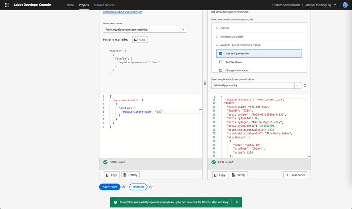
Task: Click the user profile avatar icon
Action: [x=345, y=5]
